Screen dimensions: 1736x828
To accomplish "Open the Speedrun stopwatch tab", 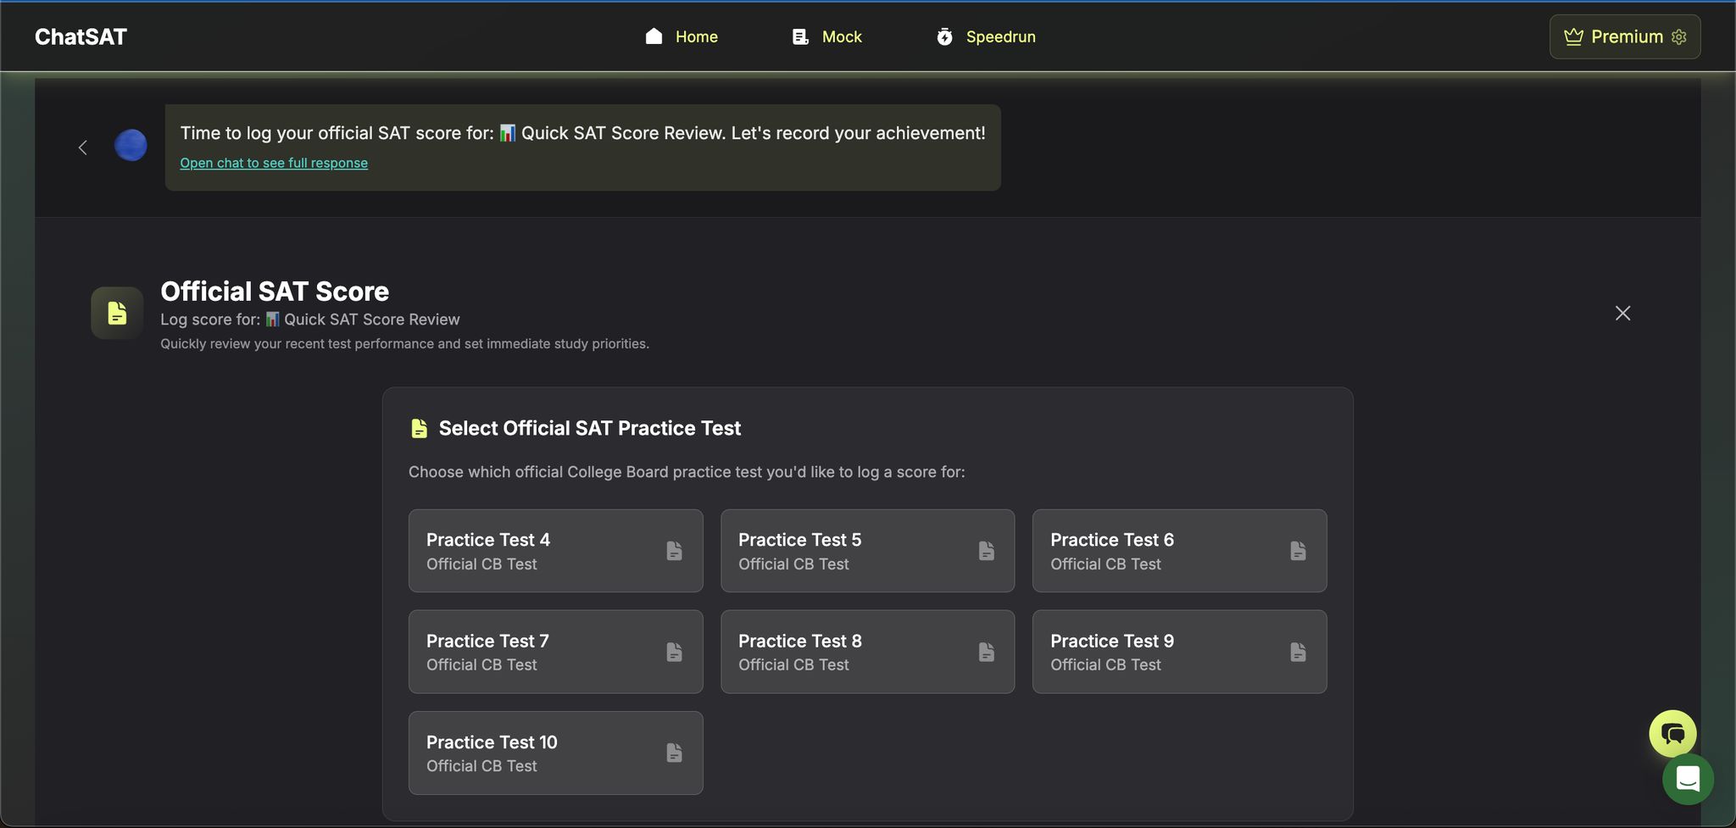I will click(986, 36).
